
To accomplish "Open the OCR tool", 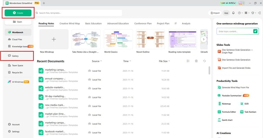I will point(244,104).
